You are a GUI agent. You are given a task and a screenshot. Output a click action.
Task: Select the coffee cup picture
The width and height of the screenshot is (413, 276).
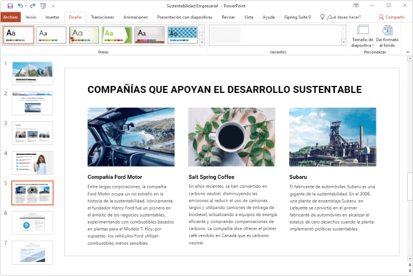pyautogui.click(x=231, y=137)
